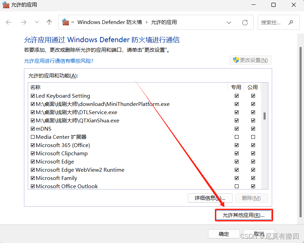Toggle the QTXianShua.exe entry checkbox
Image resolution: width=304 pixels, height=243 pixels.
[x=33, y=120]
